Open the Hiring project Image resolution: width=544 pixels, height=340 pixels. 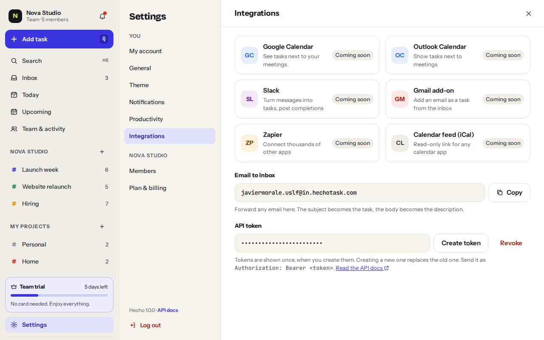click(x=59, y=204)
